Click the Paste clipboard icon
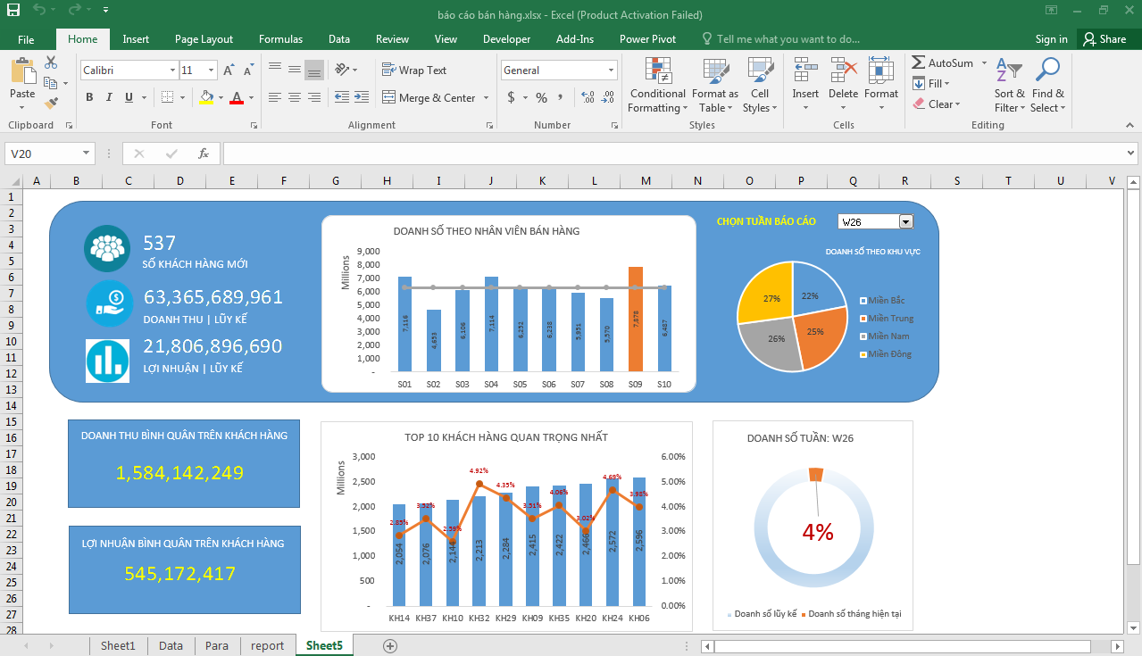1142x656 pixels. tap(22, 71)
